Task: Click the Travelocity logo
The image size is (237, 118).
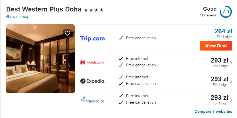Action: click(92, 100)
